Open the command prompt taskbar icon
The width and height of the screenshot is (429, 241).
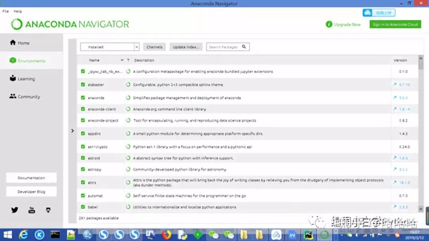tap(55, 234)
